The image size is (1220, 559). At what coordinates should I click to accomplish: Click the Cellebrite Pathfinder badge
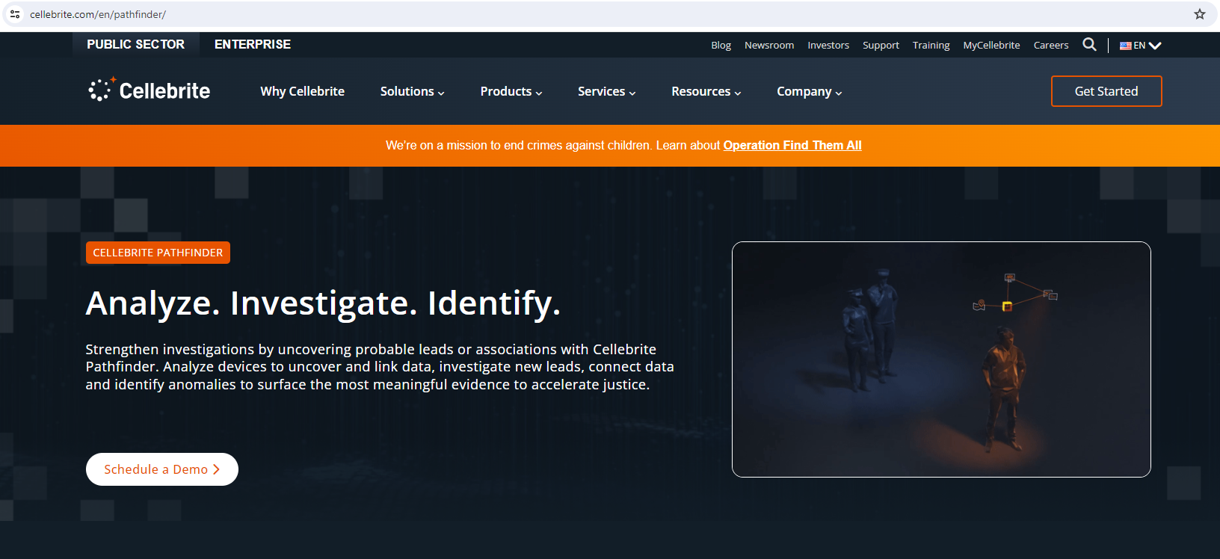coord(158,253)
